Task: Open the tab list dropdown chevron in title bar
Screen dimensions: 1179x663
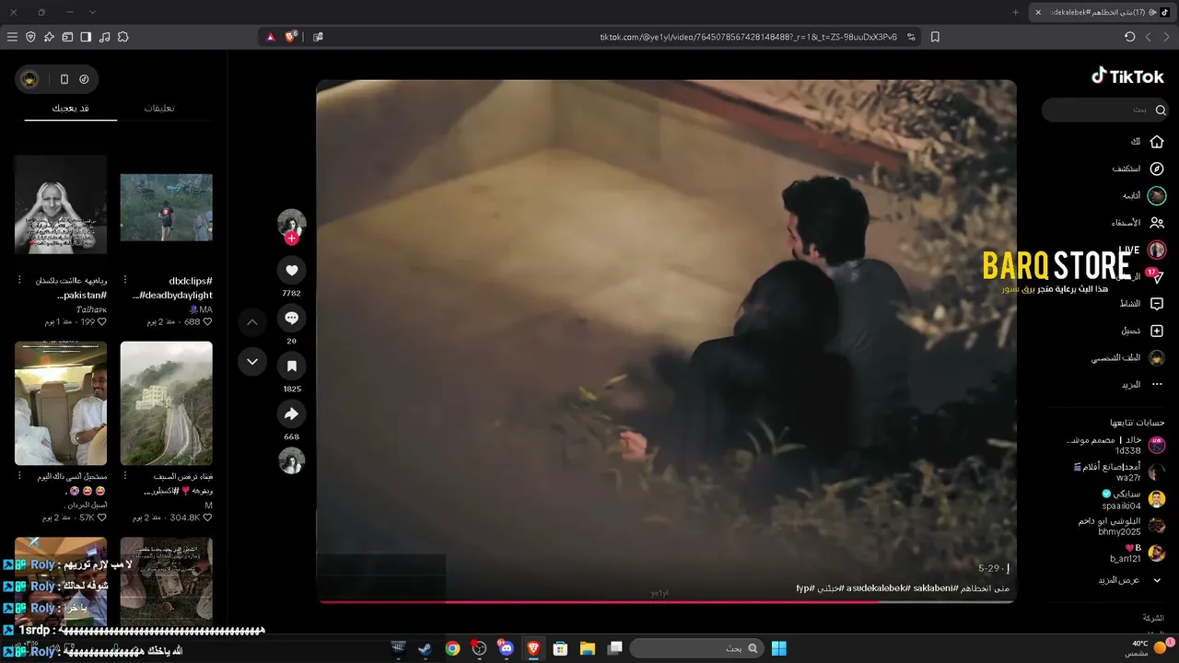Action: click(x=92, y=12)
